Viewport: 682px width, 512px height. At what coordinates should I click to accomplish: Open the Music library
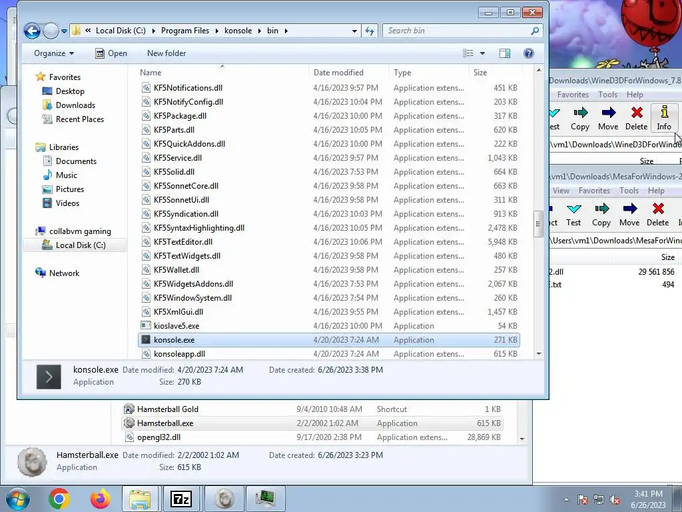(x=66, y=175)
